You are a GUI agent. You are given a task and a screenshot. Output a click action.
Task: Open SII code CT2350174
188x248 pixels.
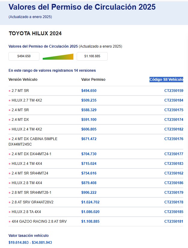(174, 120)
